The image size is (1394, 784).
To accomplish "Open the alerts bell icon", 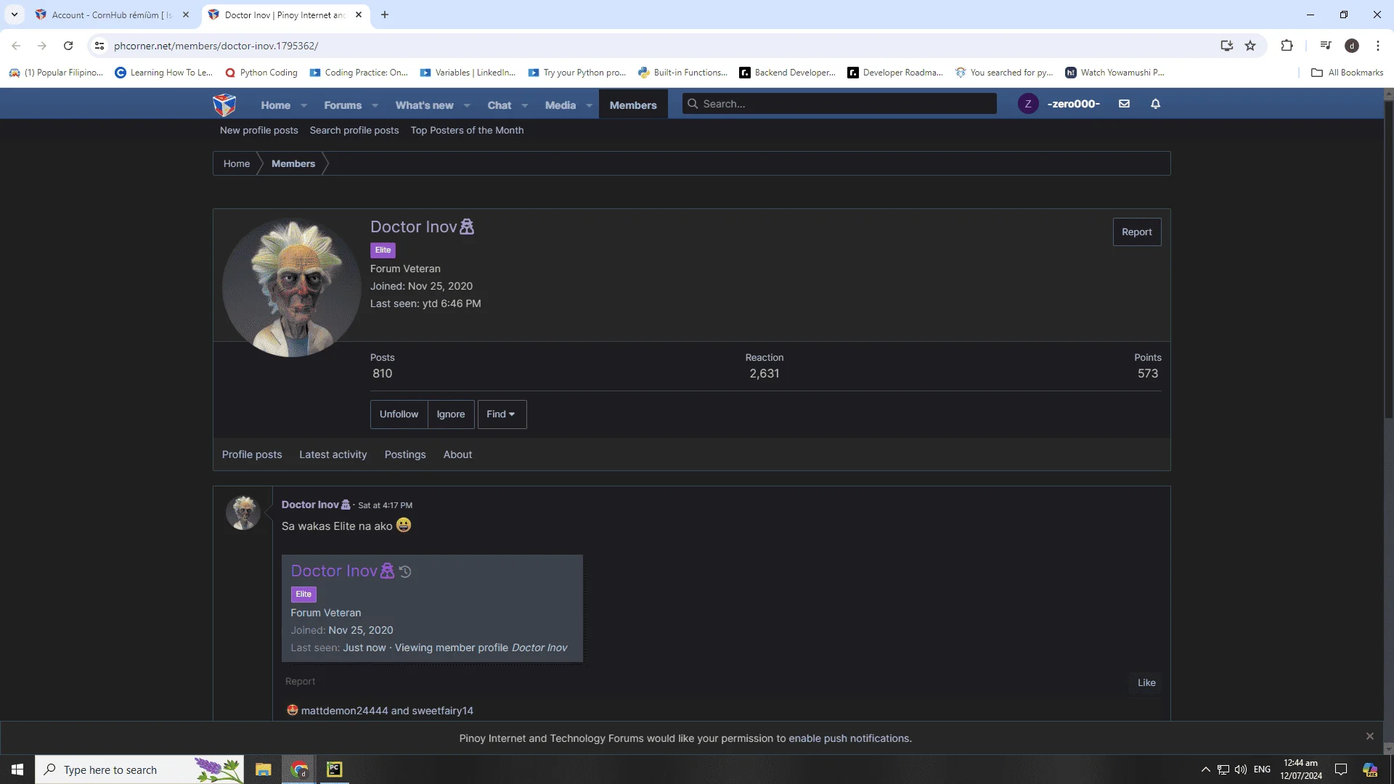I will pos(1155,104).
